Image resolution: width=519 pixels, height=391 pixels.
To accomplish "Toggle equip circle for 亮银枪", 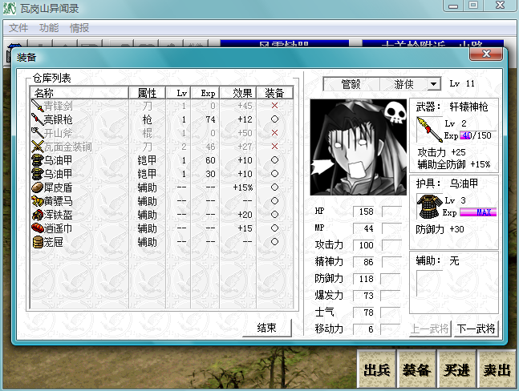I will click(x=274, y=119).
